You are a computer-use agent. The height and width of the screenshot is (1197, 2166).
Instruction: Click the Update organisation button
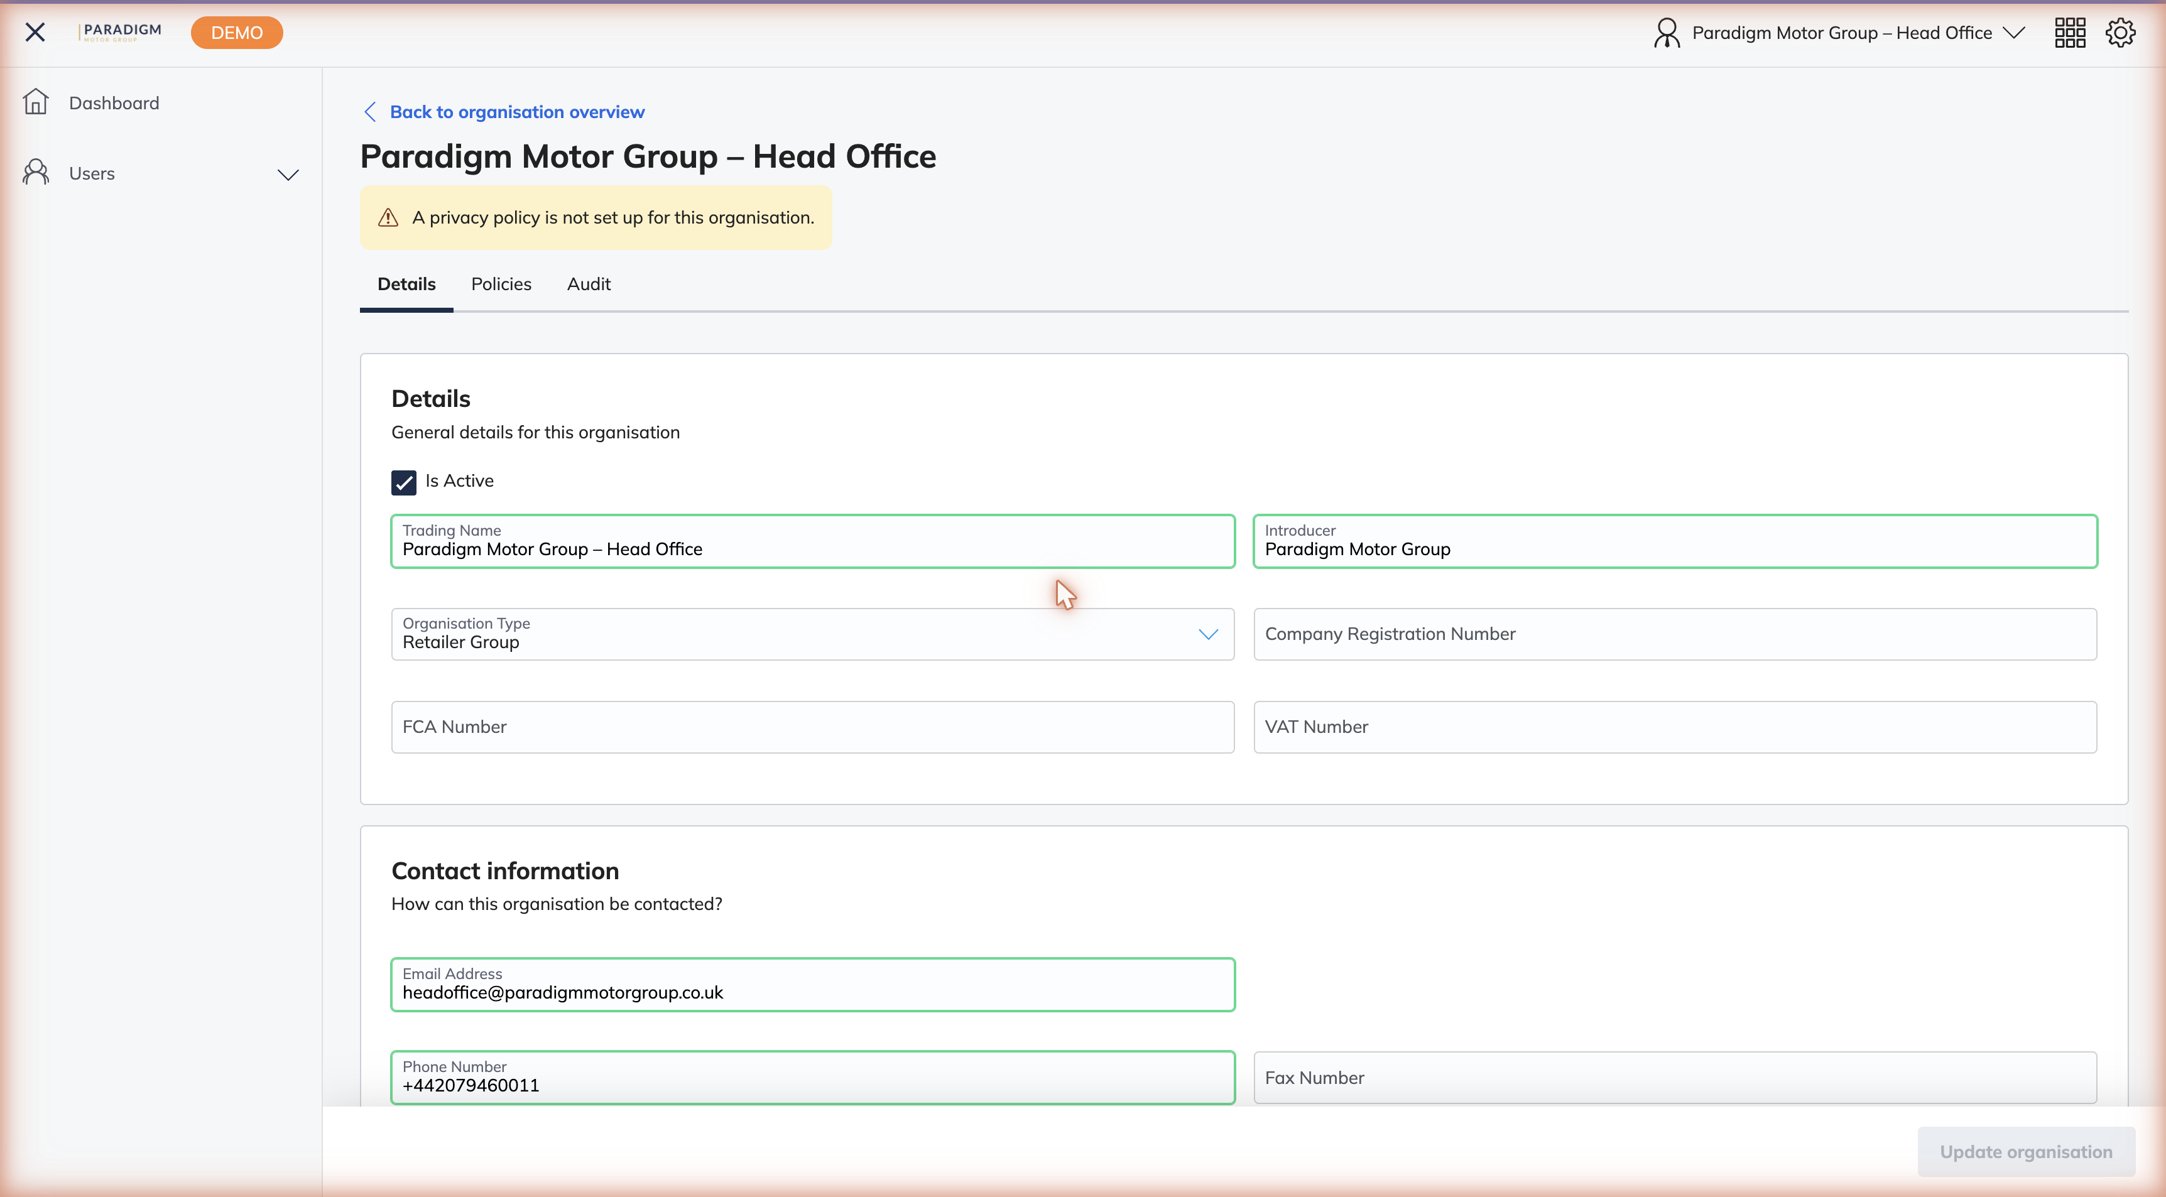coord(2025,1152)
